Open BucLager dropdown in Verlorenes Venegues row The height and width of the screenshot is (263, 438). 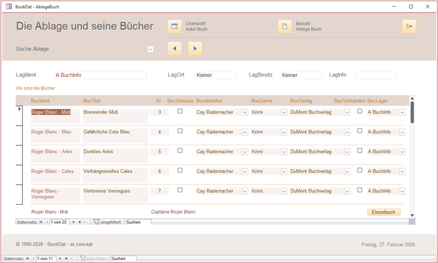click(403, 192)
